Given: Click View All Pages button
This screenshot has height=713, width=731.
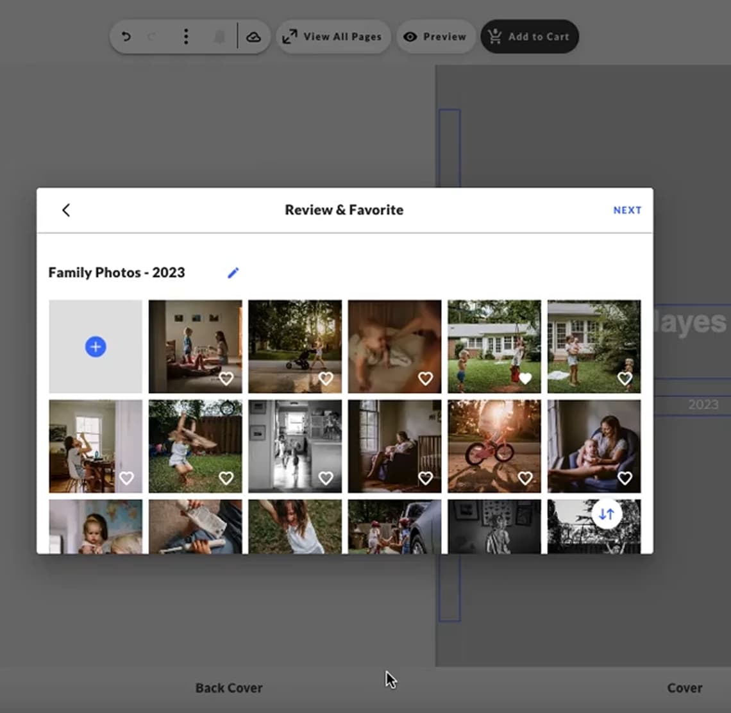Looking at the screenshot, I should 333,37.
